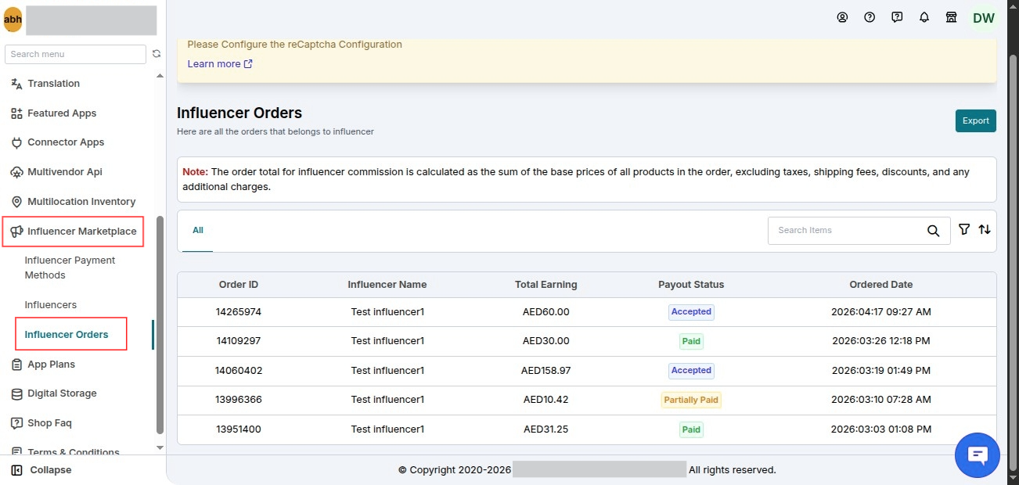
Task: Open Digital Storage in the sidebar
Action: [x=62, y=393]
